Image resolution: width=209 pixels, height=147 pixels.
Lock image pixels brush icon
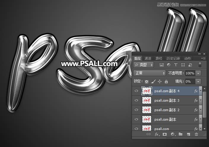pos(153,82)
